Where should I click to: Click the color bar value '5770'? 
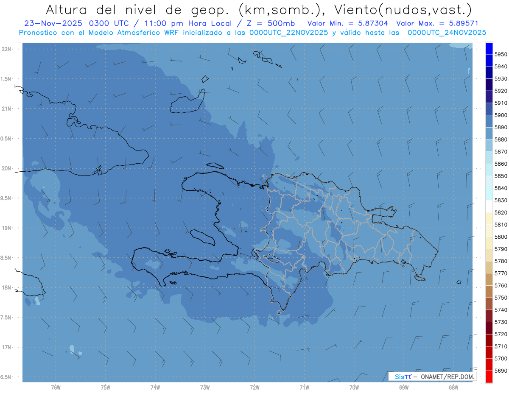pos(501,273)
